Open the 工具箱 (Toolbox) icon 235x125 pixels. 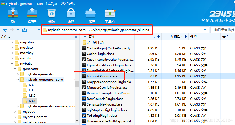coord(110,13)
